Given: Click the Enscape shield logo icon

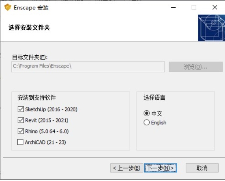Looking at the screenshot, I should click(x=8, y=7).
